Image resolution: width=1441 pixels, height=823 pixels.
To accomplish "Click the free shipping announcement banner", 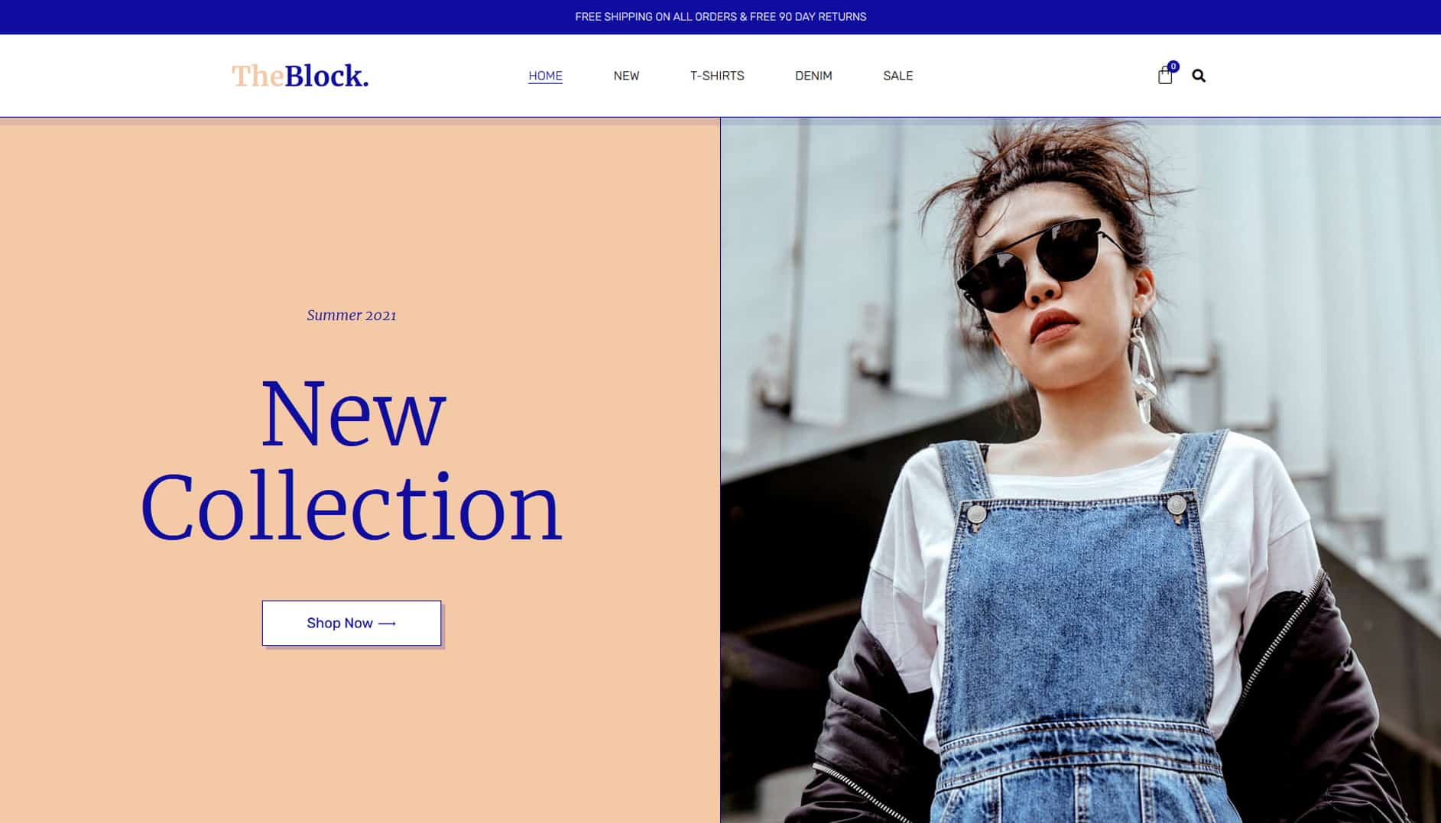I will click(x=720, y=17).
